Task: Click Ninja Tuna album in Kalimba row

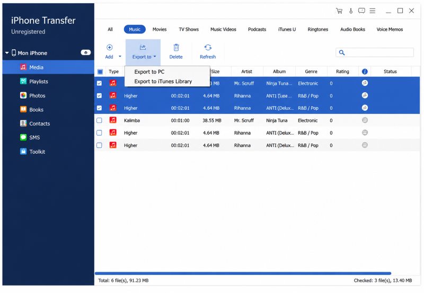Action: click(x=277, y=120)
